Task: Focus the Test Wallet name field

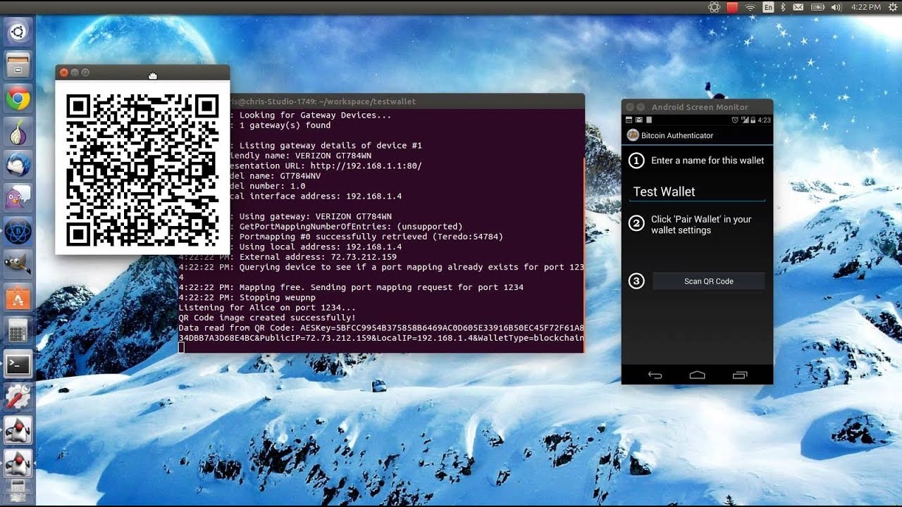Action: pos(697,192)
